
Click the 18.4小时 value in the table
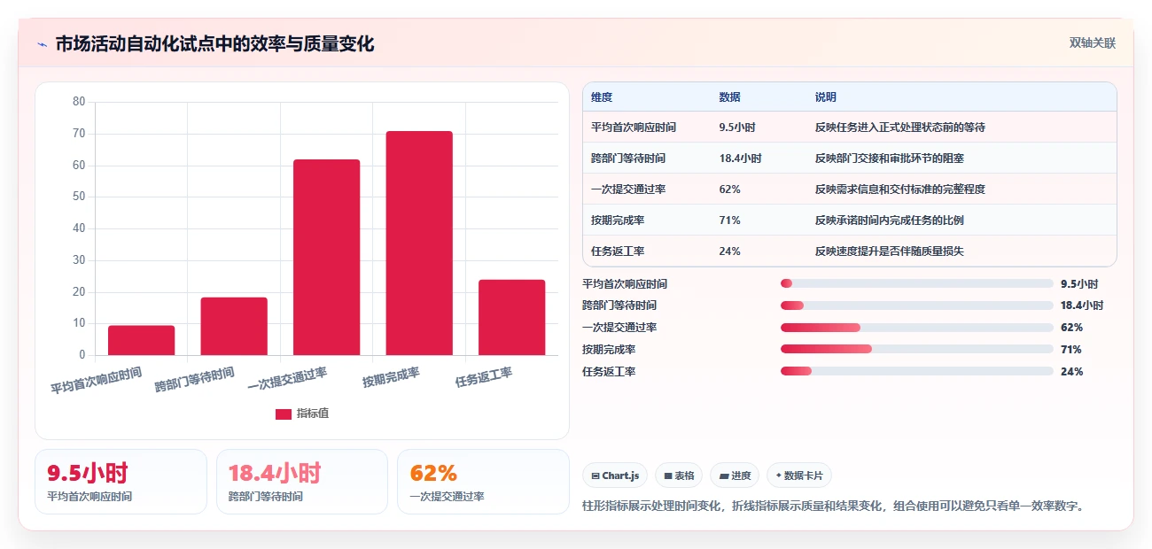(x=741, y=159)
